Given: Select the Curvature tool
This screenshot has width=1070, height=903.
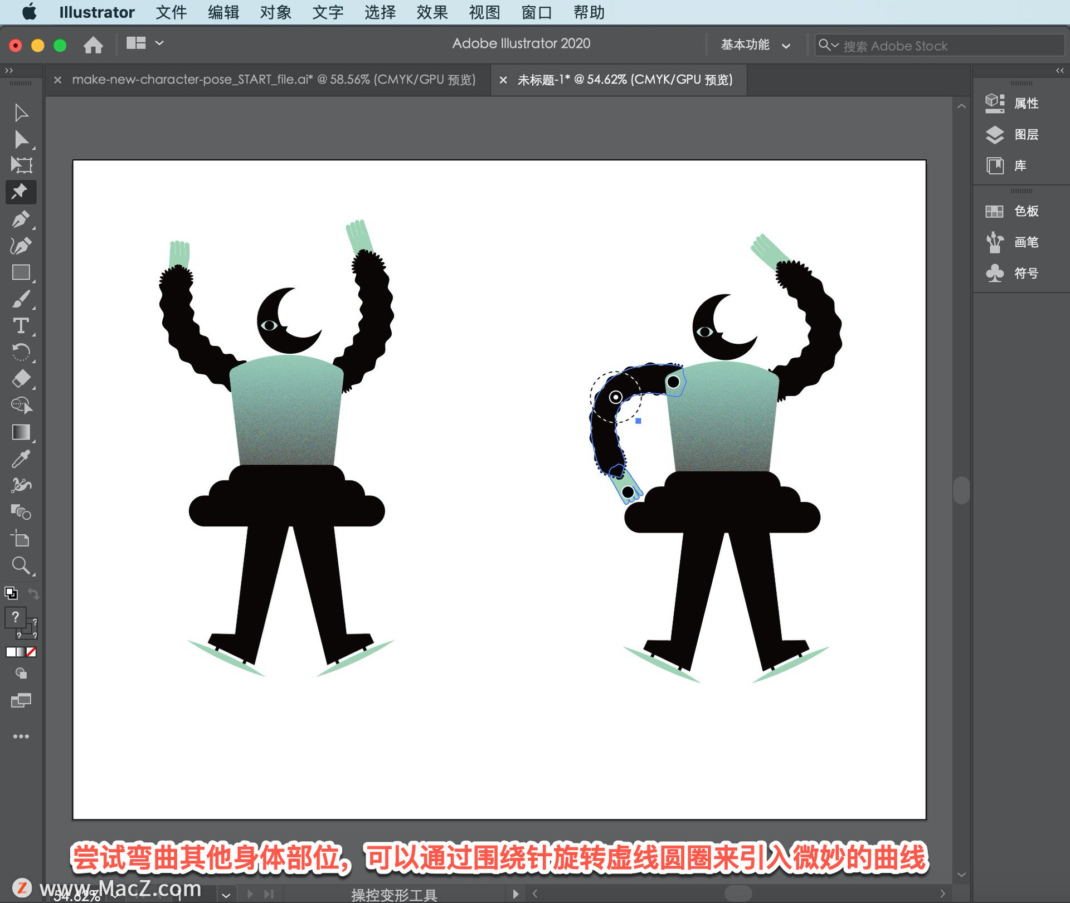Looking at the screenshot, I should (21, 246).
